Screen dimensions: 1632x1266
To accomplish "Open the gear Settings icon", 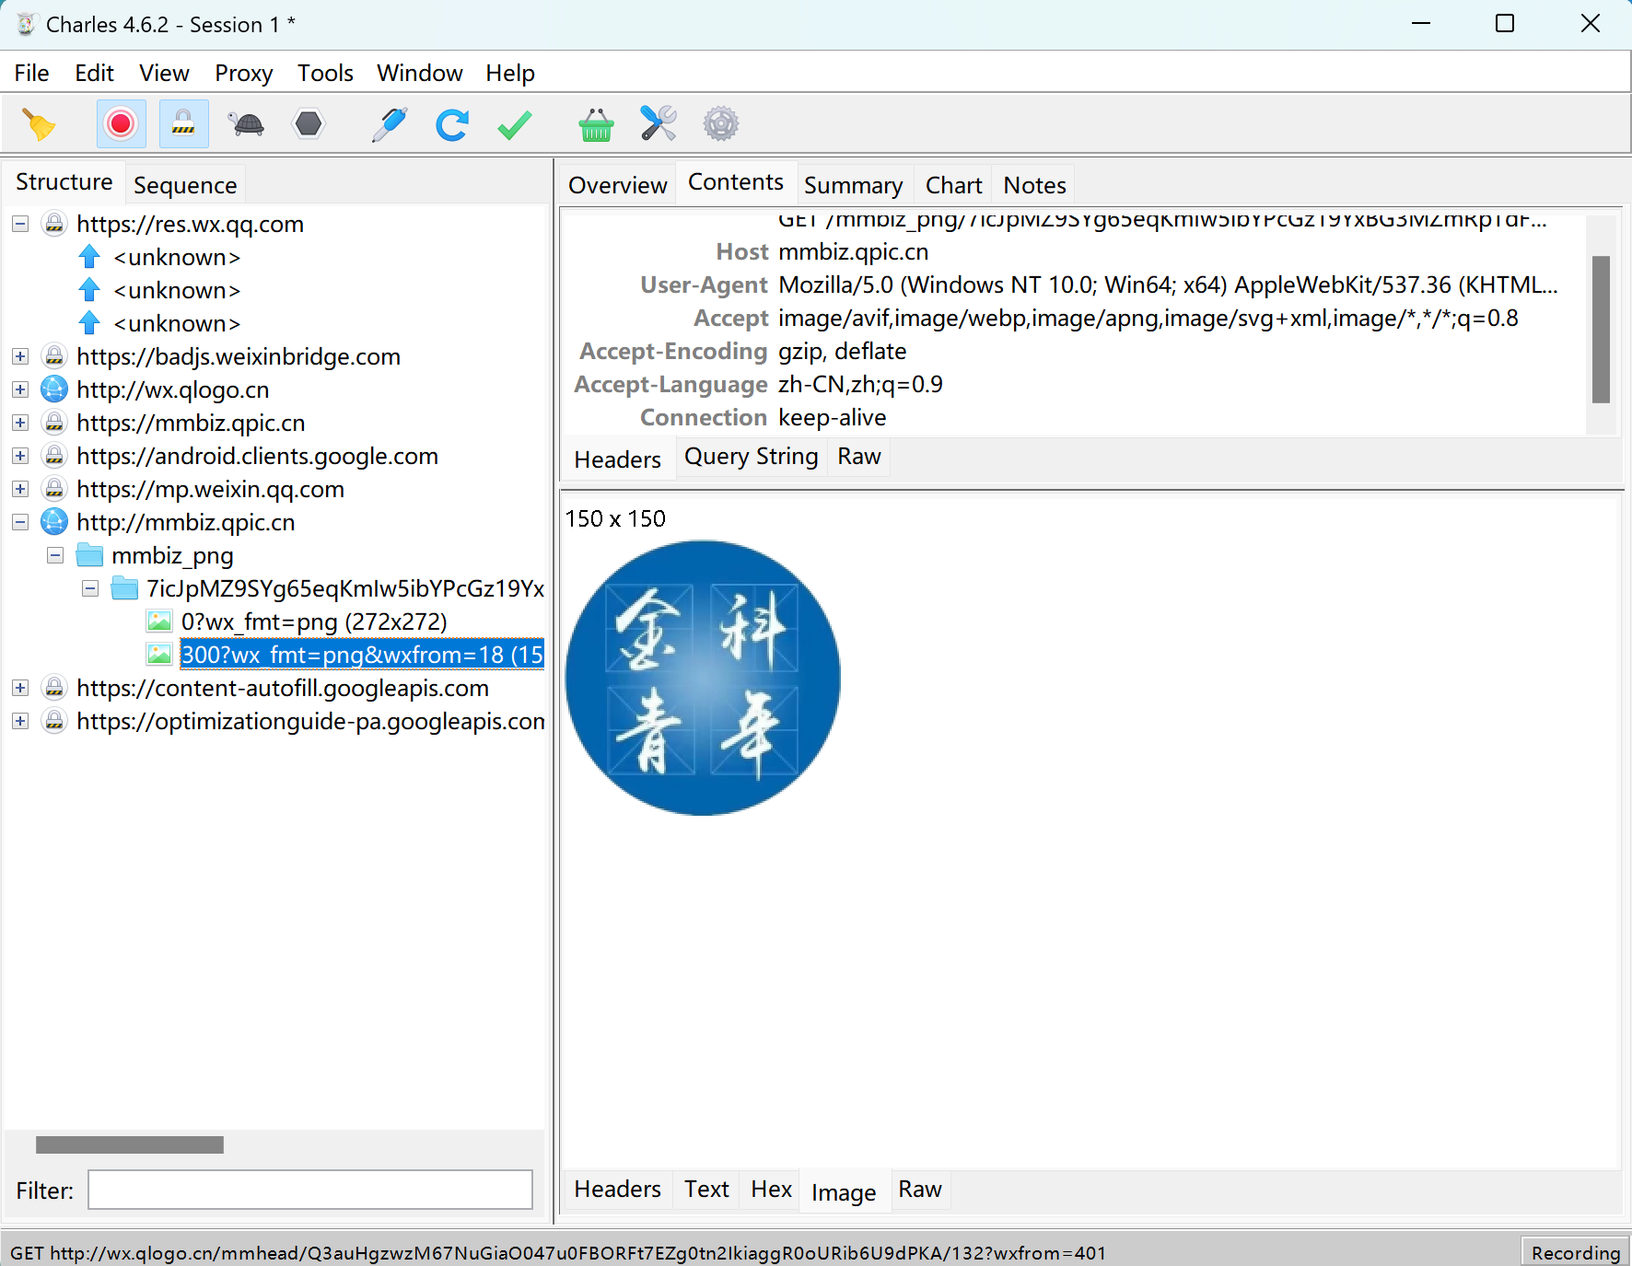I will click(721, 124).
